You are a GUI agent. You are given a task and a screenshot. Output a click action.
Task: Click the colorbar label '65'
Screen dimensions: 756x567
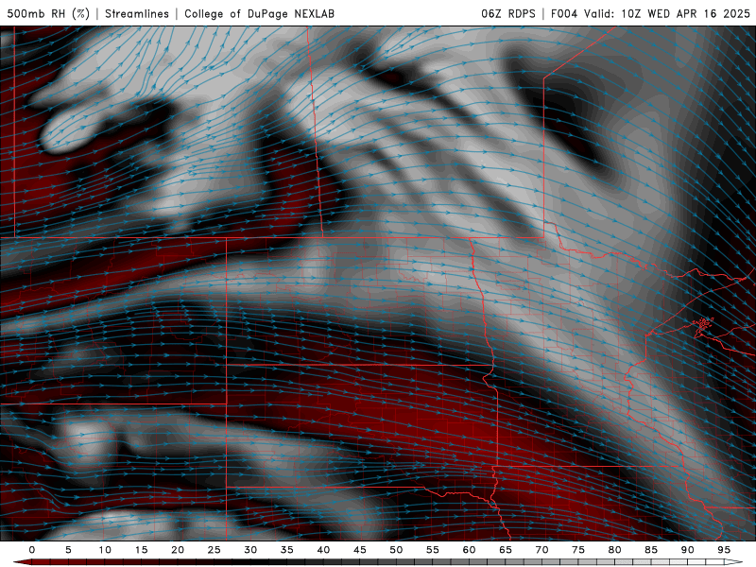pyautogui.click(x=506, y=550)
